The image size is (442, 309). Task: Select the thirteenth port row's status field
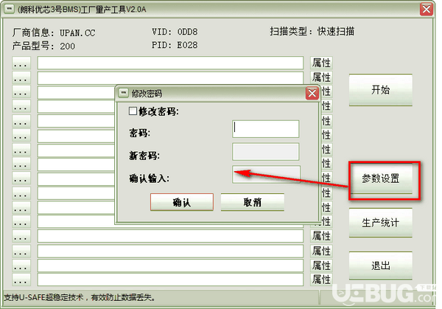pos(170,236)
